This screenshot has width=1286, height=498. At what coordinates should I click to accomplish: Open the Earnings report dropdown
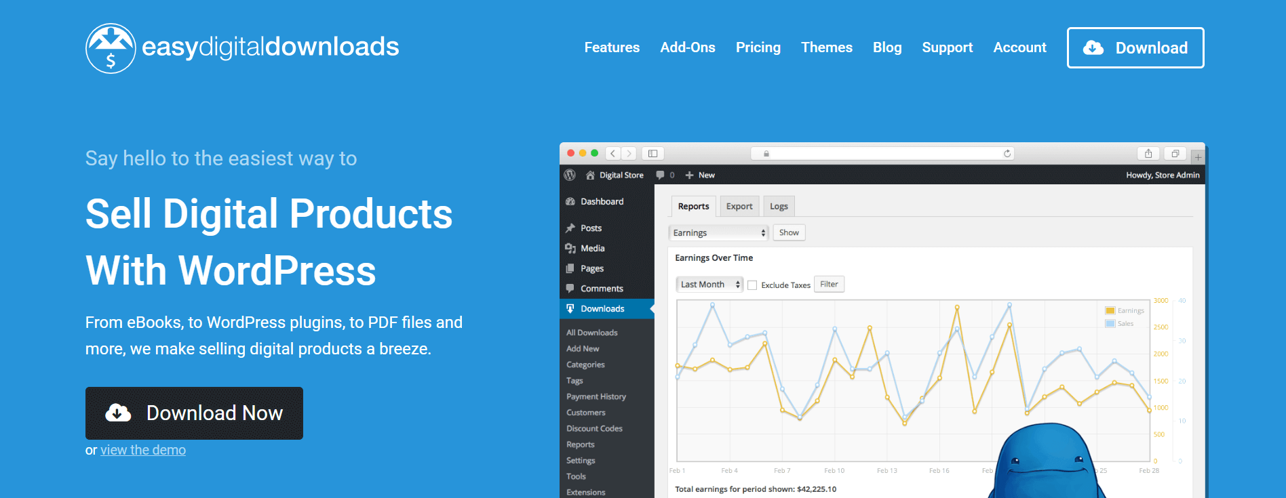718,232
